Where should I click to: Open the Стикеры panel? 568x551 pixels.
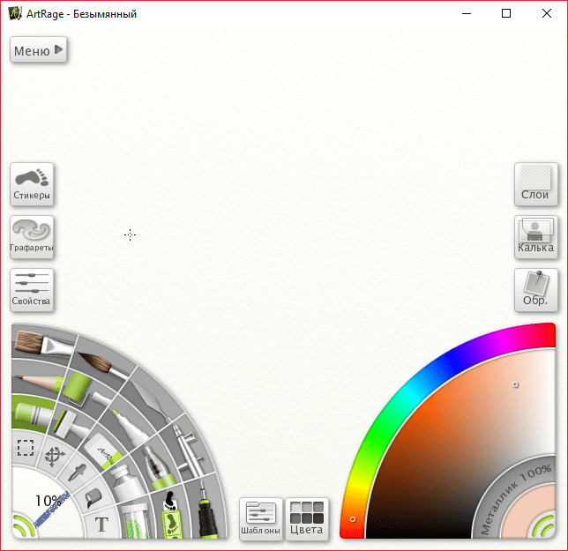(x=32, y=184)
